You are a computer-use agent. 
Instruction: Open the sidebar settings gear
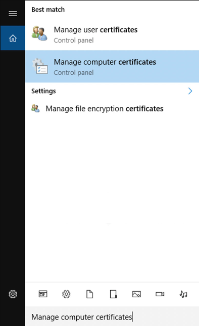tap(13, 294)
